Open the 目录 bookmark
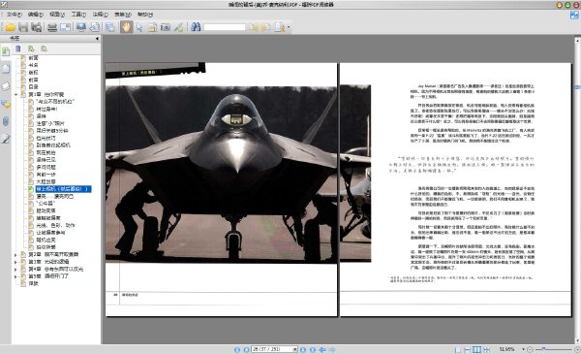The width and height of the screenshot is (581, 354). coord(33,87)
